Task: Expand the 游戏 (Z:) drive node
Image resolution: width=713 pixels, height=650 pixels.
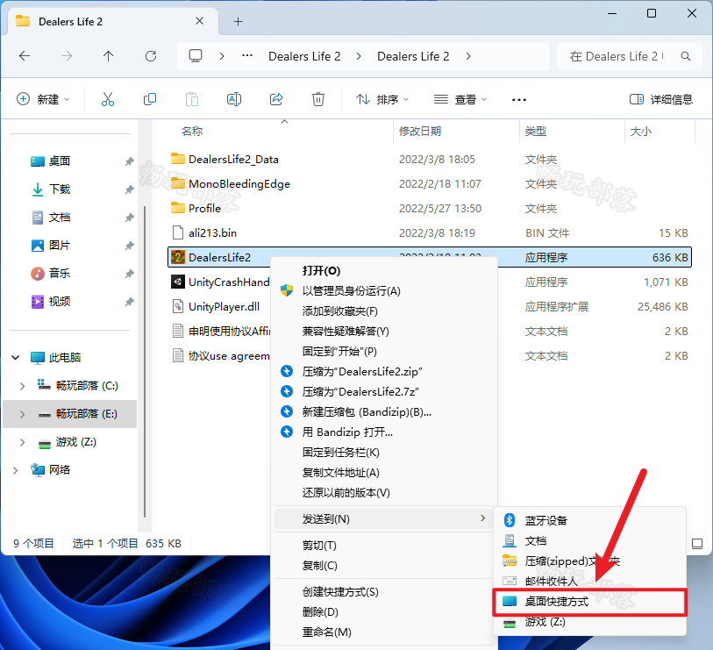Action: click(22, 442)
